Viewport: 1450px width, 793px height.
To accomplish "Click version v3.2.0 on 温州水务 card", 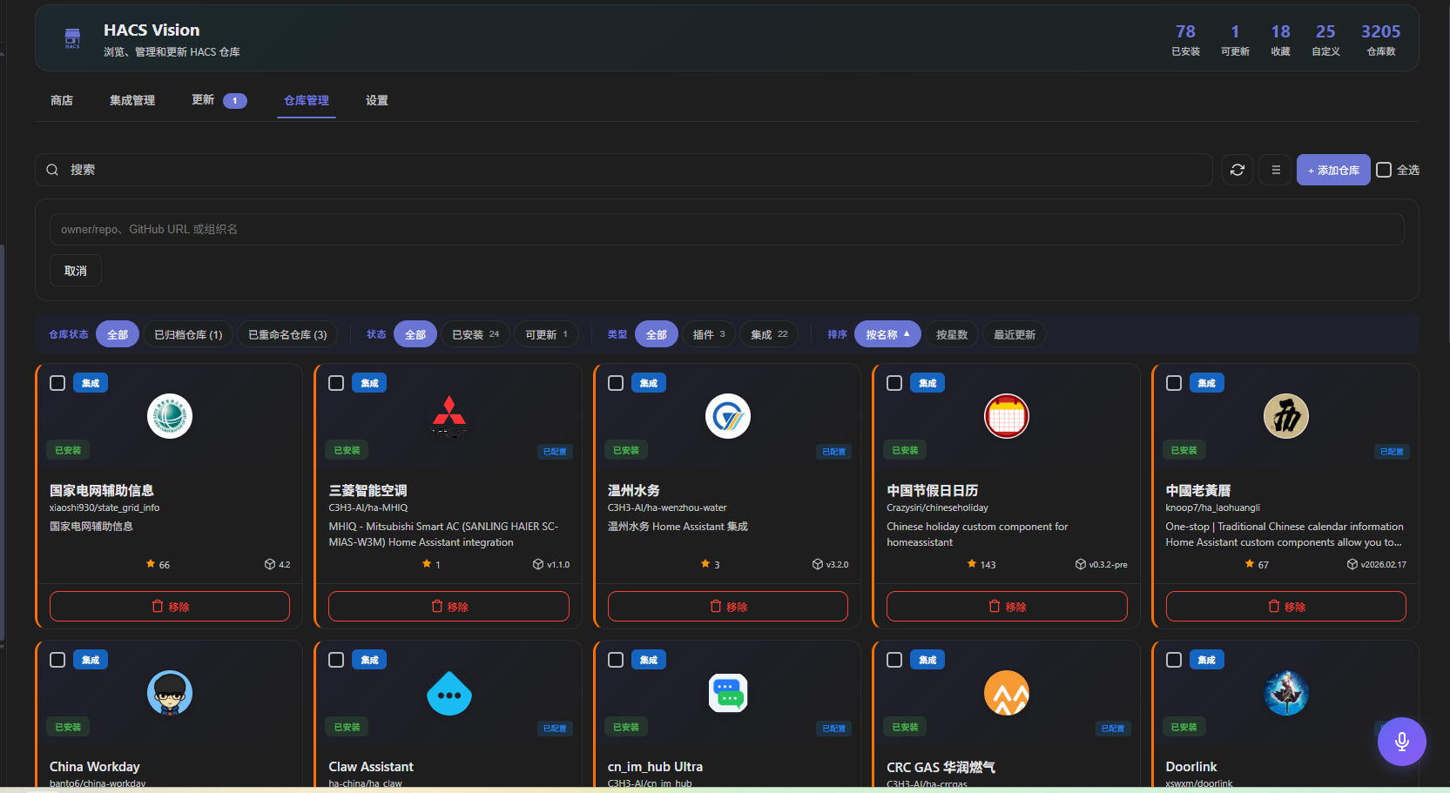I will click(x=830, y=564).
